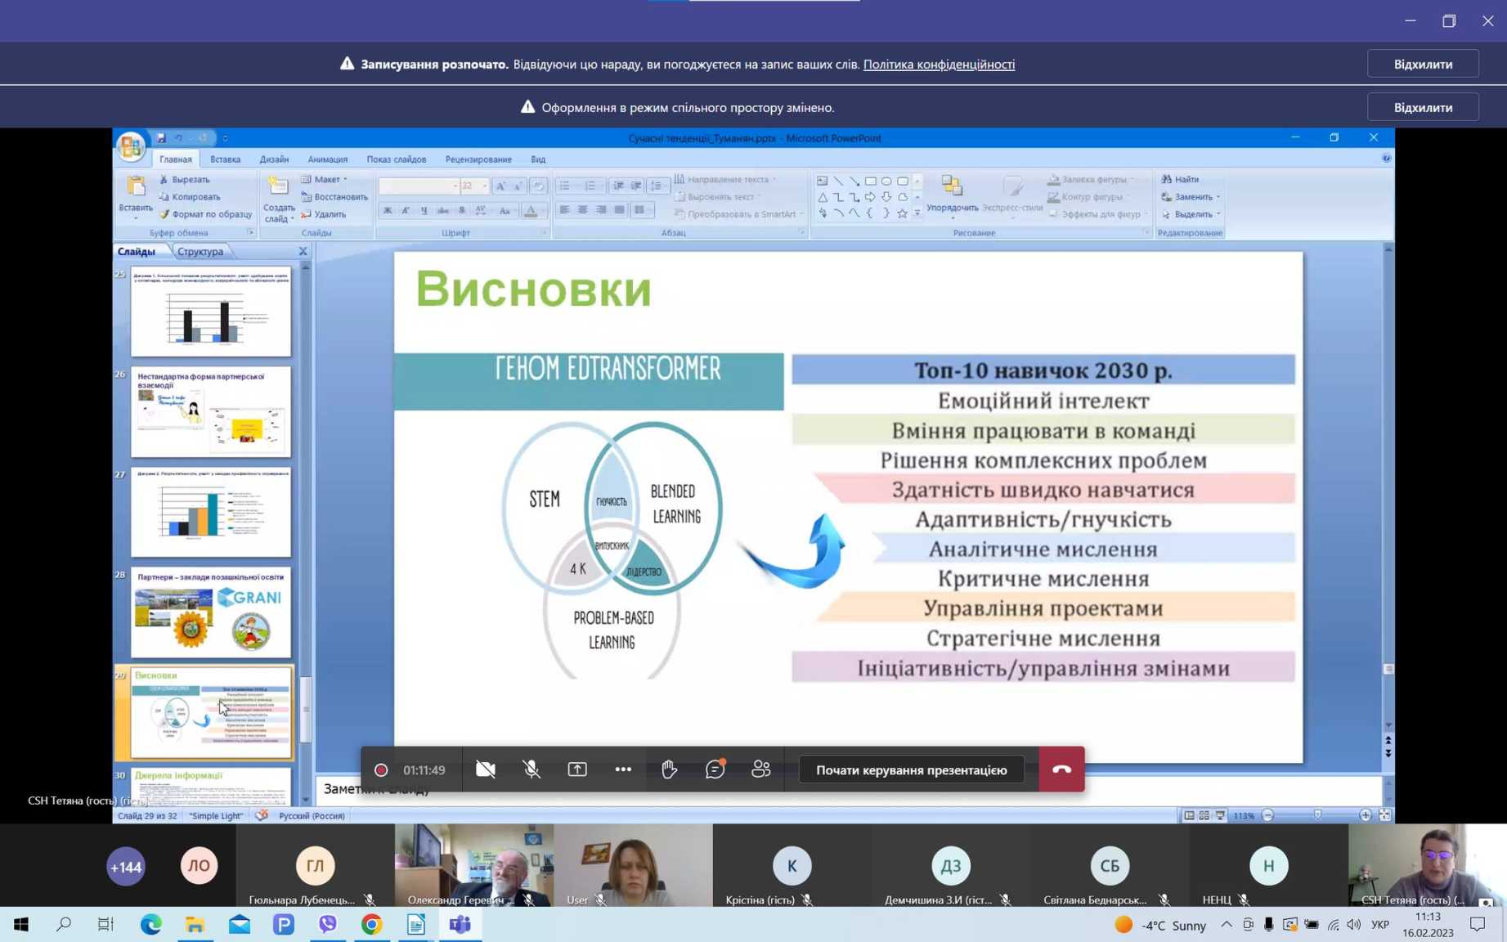Click Удалить slide command
Image resolution: width=1507 pixels, height=942 pixels.
(x=324, y=214)
